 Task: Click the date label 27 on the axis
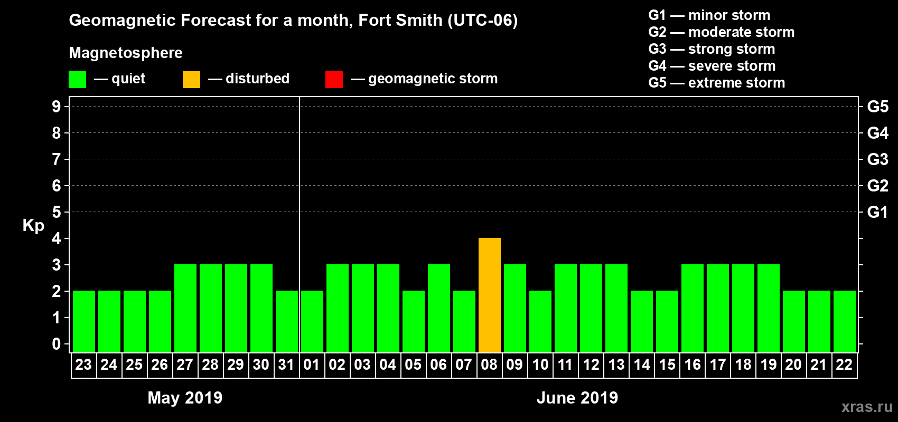(185, 365)
